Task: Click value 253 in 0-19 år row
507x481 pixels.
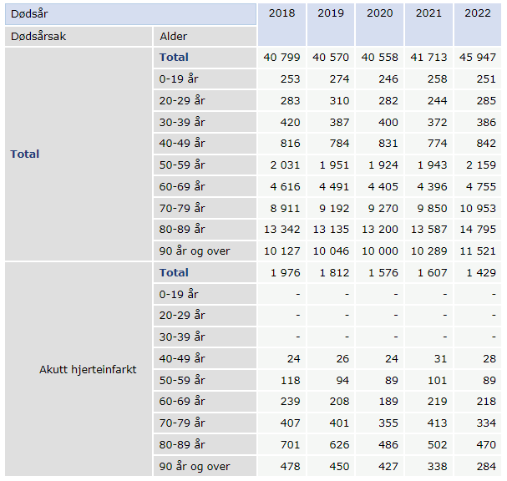Action: tap(290, 78)
